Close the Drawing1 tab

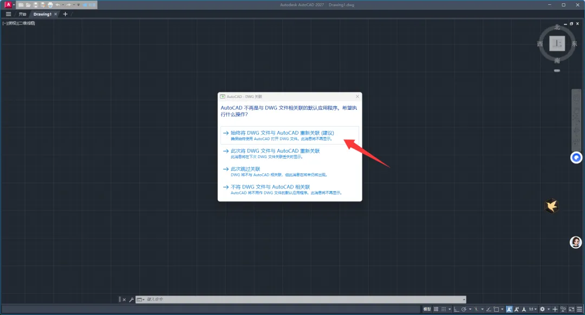(x=56, y=14)
